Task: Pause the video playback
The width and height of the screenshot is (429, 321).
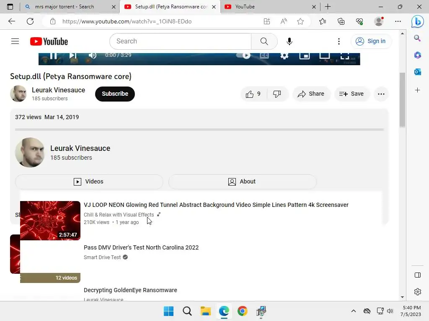Action: click(53, 56)
